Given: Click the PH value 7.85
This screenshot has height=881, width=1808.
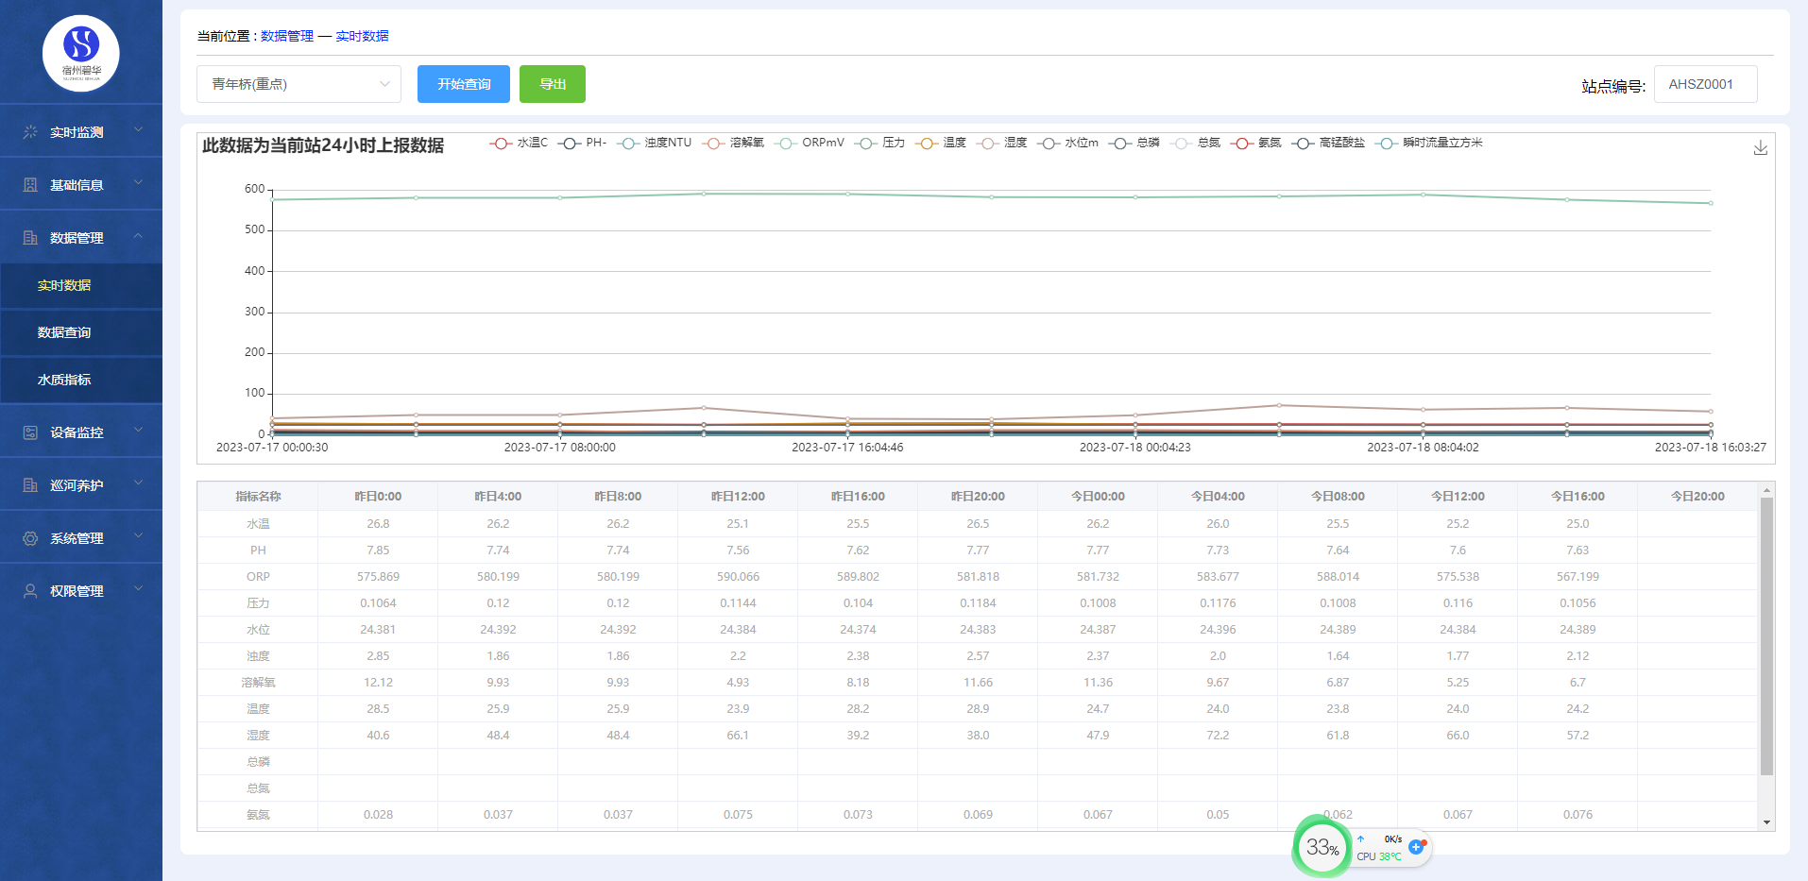Looking at the screenshot, I should coord(378,551).
